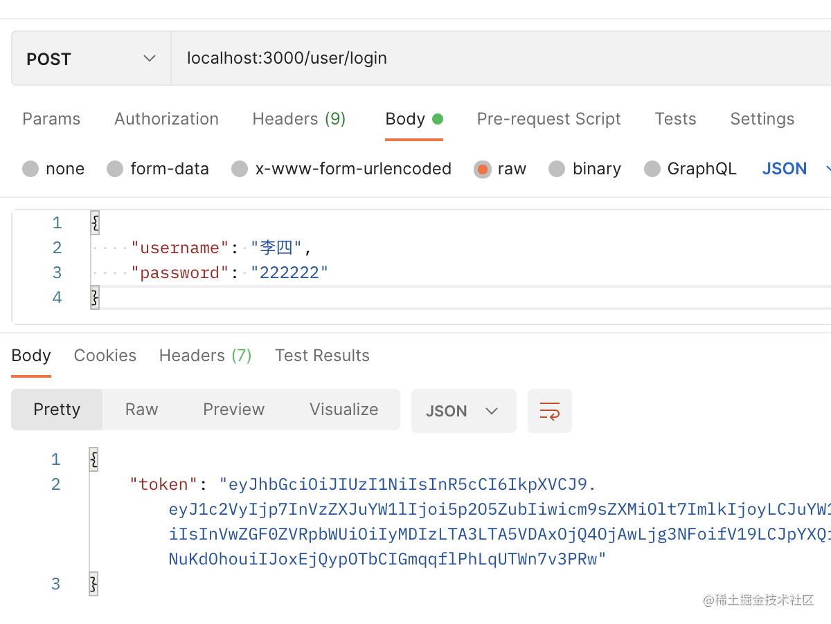This screenshot has width=831, height=624.
Task: Switch to the Params tab
Action: tap(51, 119)
